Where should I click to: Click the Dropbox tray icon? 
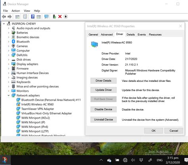(141, 160)
